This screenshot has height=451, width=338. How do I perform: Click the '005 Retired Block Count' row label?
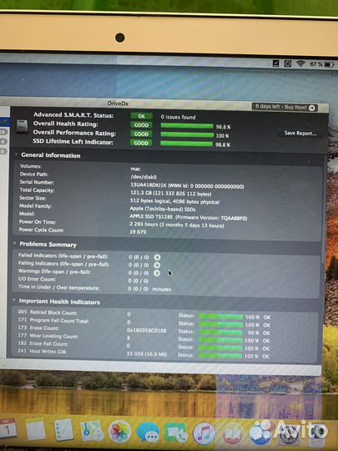[x=48, y=312]
